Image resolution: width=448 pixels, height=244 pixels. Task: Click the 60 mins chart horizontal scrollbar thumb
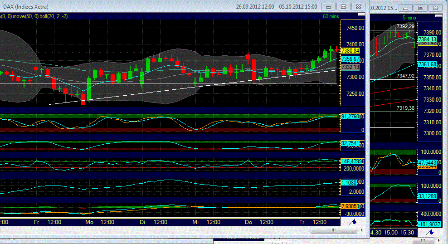point(333,230)
